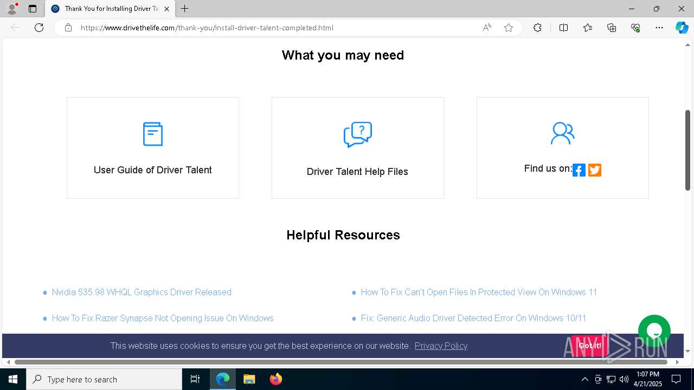694x390 pixels.
Task: Click the taskbar search box
Action: (104, 379)
